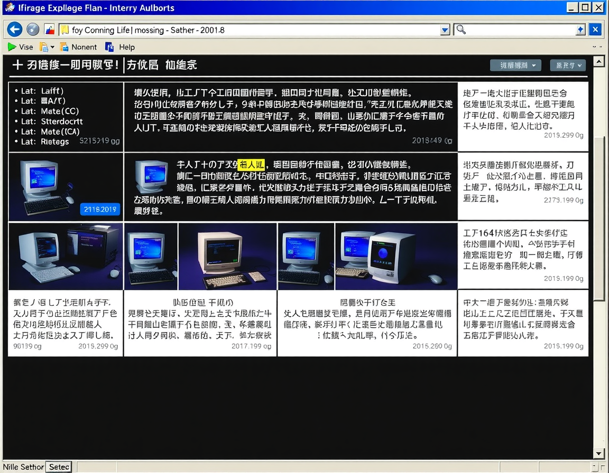Click the '96139 og' caption value
The height and width of the screenshot is (473, 609).
click(x=27, y=346)
